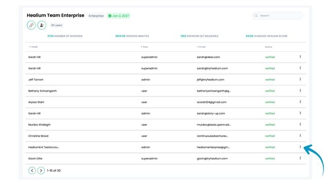The width and height of the screenshot is (331, 185).
Task: Select email sarah@akeo.com
Action: point(208,57)
